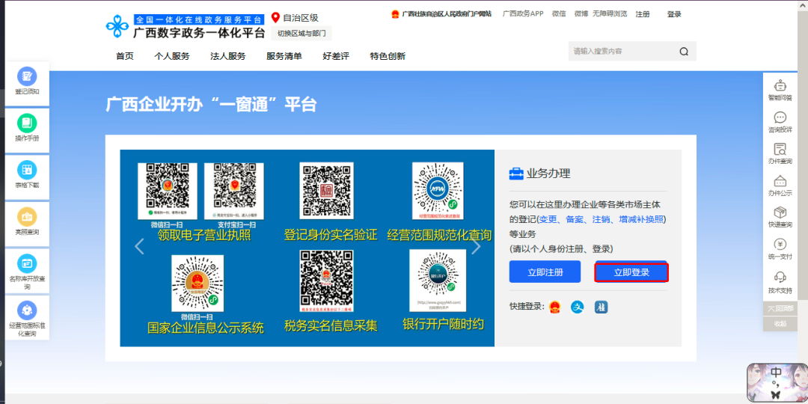Click the 桂 quick login icon

click(601, 307)
